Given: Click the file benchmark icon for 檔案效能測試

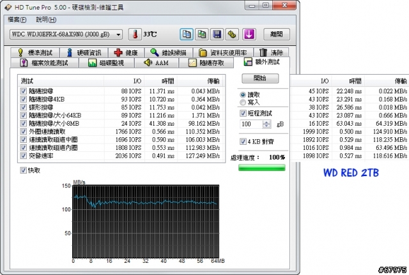Looking at the screenshot, I should coord(24,63).
